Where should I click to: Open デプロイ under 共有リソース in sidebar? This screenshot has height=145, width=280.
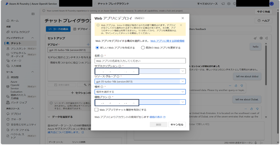coord(14,114)
